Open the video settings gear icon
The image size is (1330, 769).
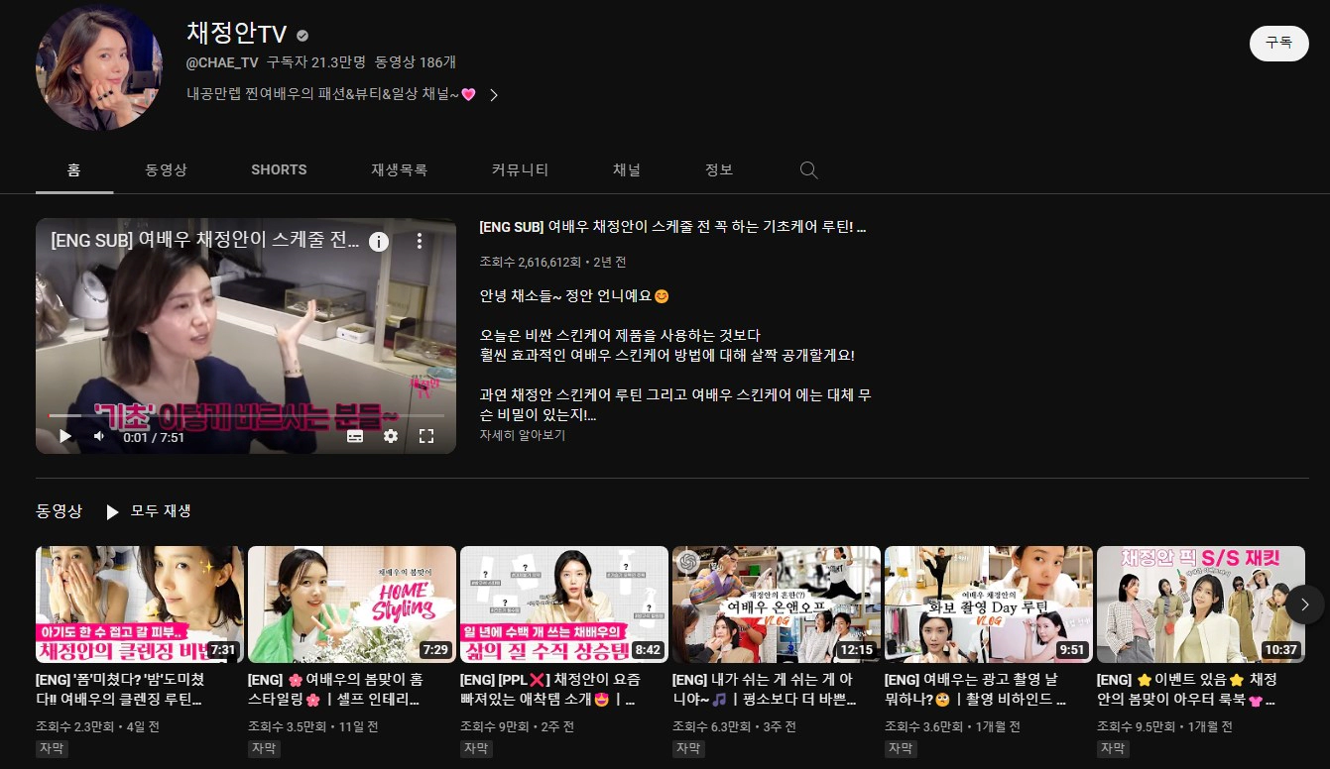391,436
